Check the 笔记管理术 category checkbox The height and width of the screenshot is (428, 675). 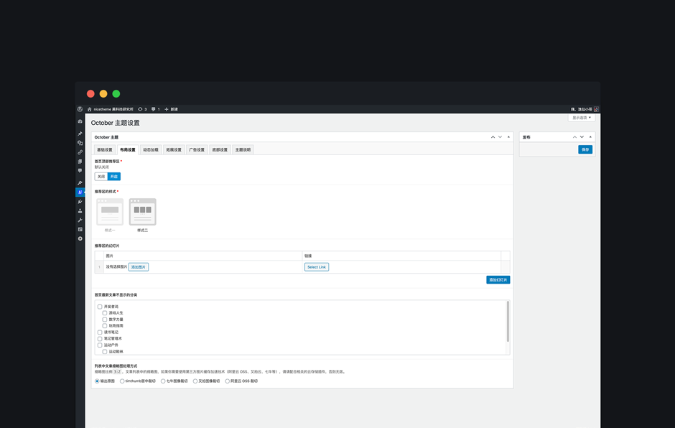pos(100,339)
